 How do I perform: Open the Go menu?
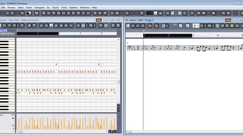(48, 8)
